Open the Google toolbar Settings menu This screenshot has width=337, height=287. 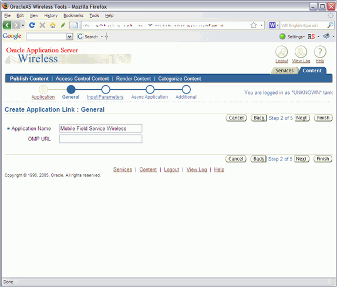pos(296,37)
